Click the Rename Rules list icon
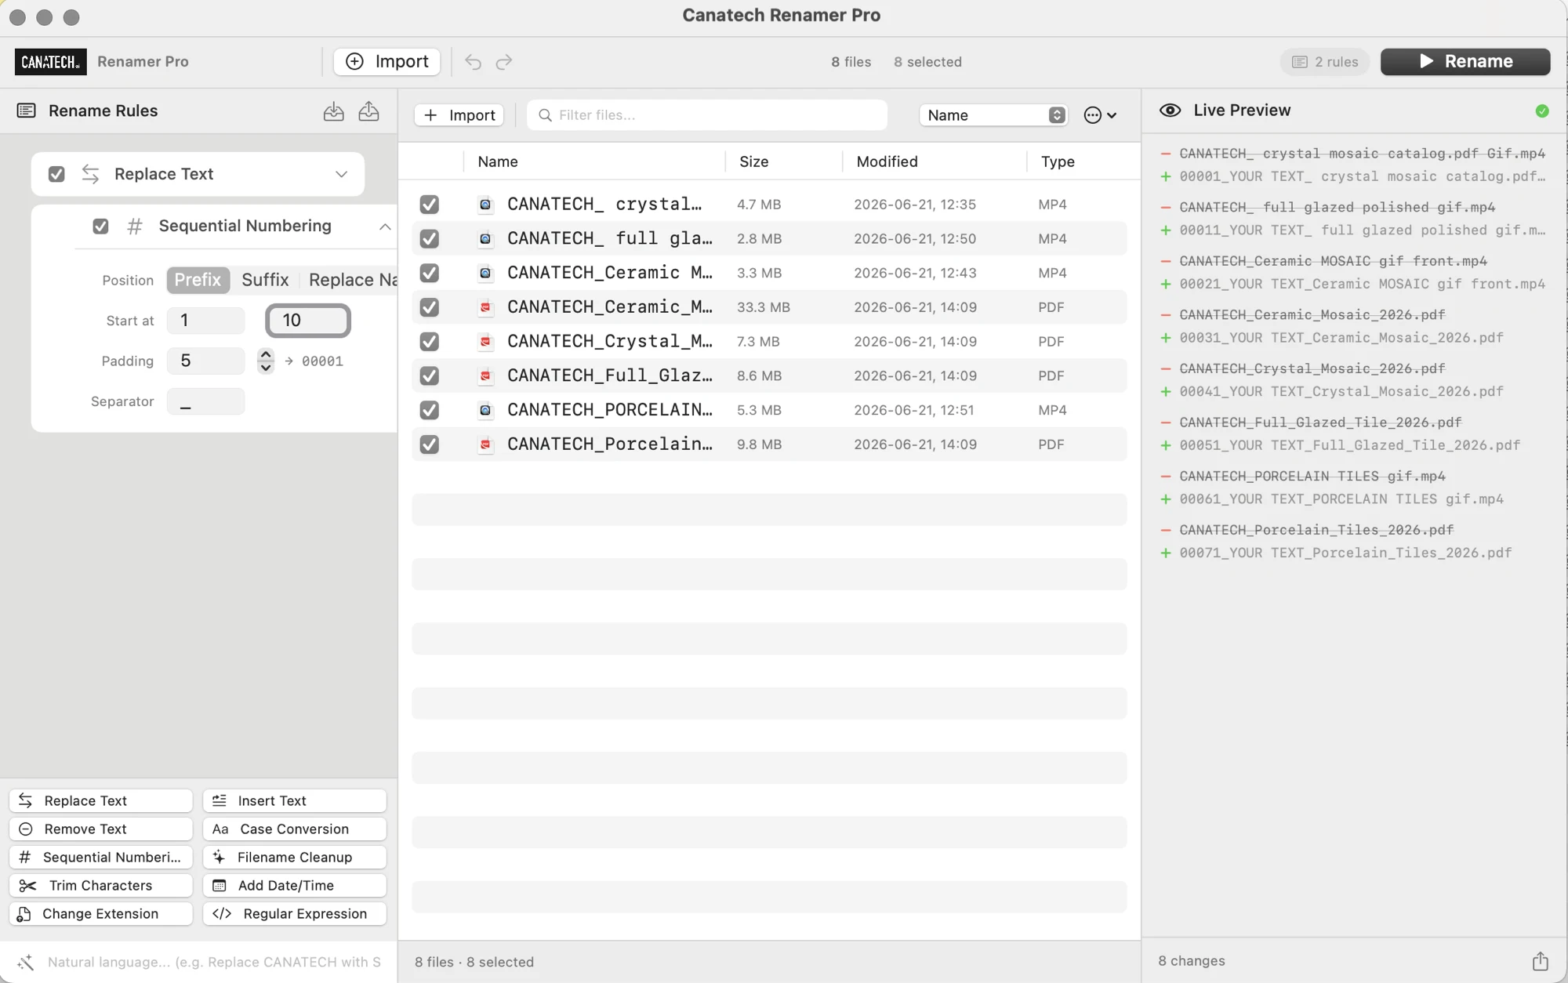 click(x=26, y=111)
